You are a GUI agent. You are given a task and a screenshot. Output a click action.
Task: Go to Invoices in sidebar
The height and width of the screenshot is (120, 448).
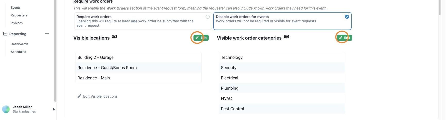point(17,23)
